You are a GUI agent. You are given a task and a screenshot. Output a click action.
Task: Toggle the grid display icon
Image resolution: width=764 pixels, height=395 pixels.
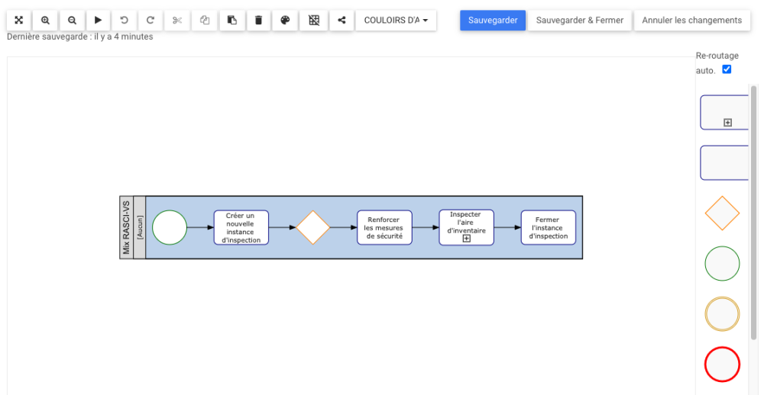tap(314, 21)
